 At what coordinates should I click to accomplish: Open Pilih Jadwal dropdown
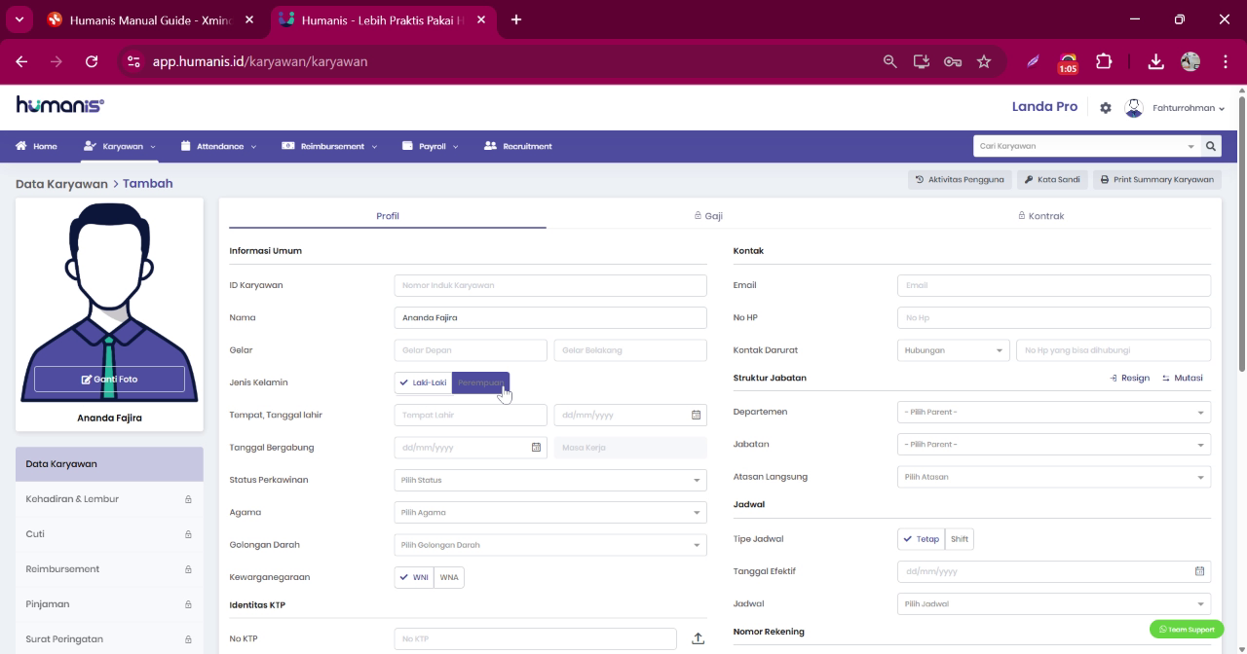pyautogui.click(x=1054, y=603)
